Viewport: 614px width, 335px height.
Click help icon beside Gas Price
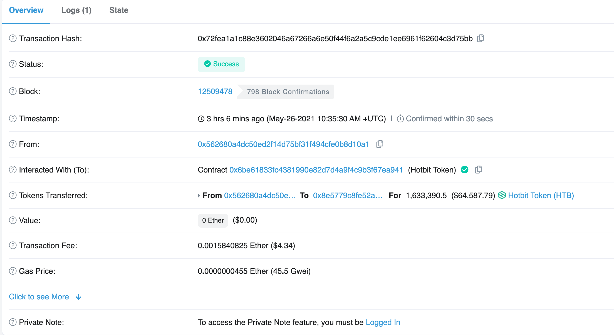click(13, 271)
